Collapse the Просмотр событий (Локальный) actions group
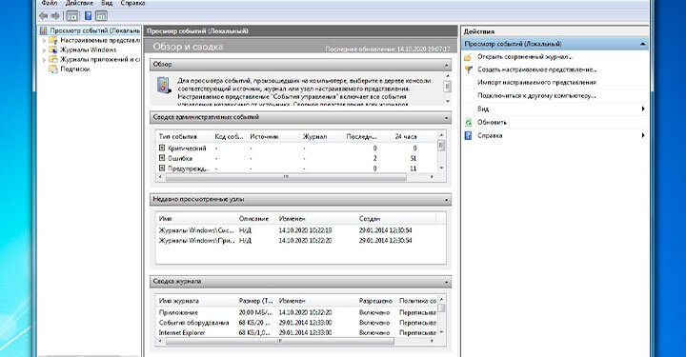Screen dimensions: 686x357 643,44
